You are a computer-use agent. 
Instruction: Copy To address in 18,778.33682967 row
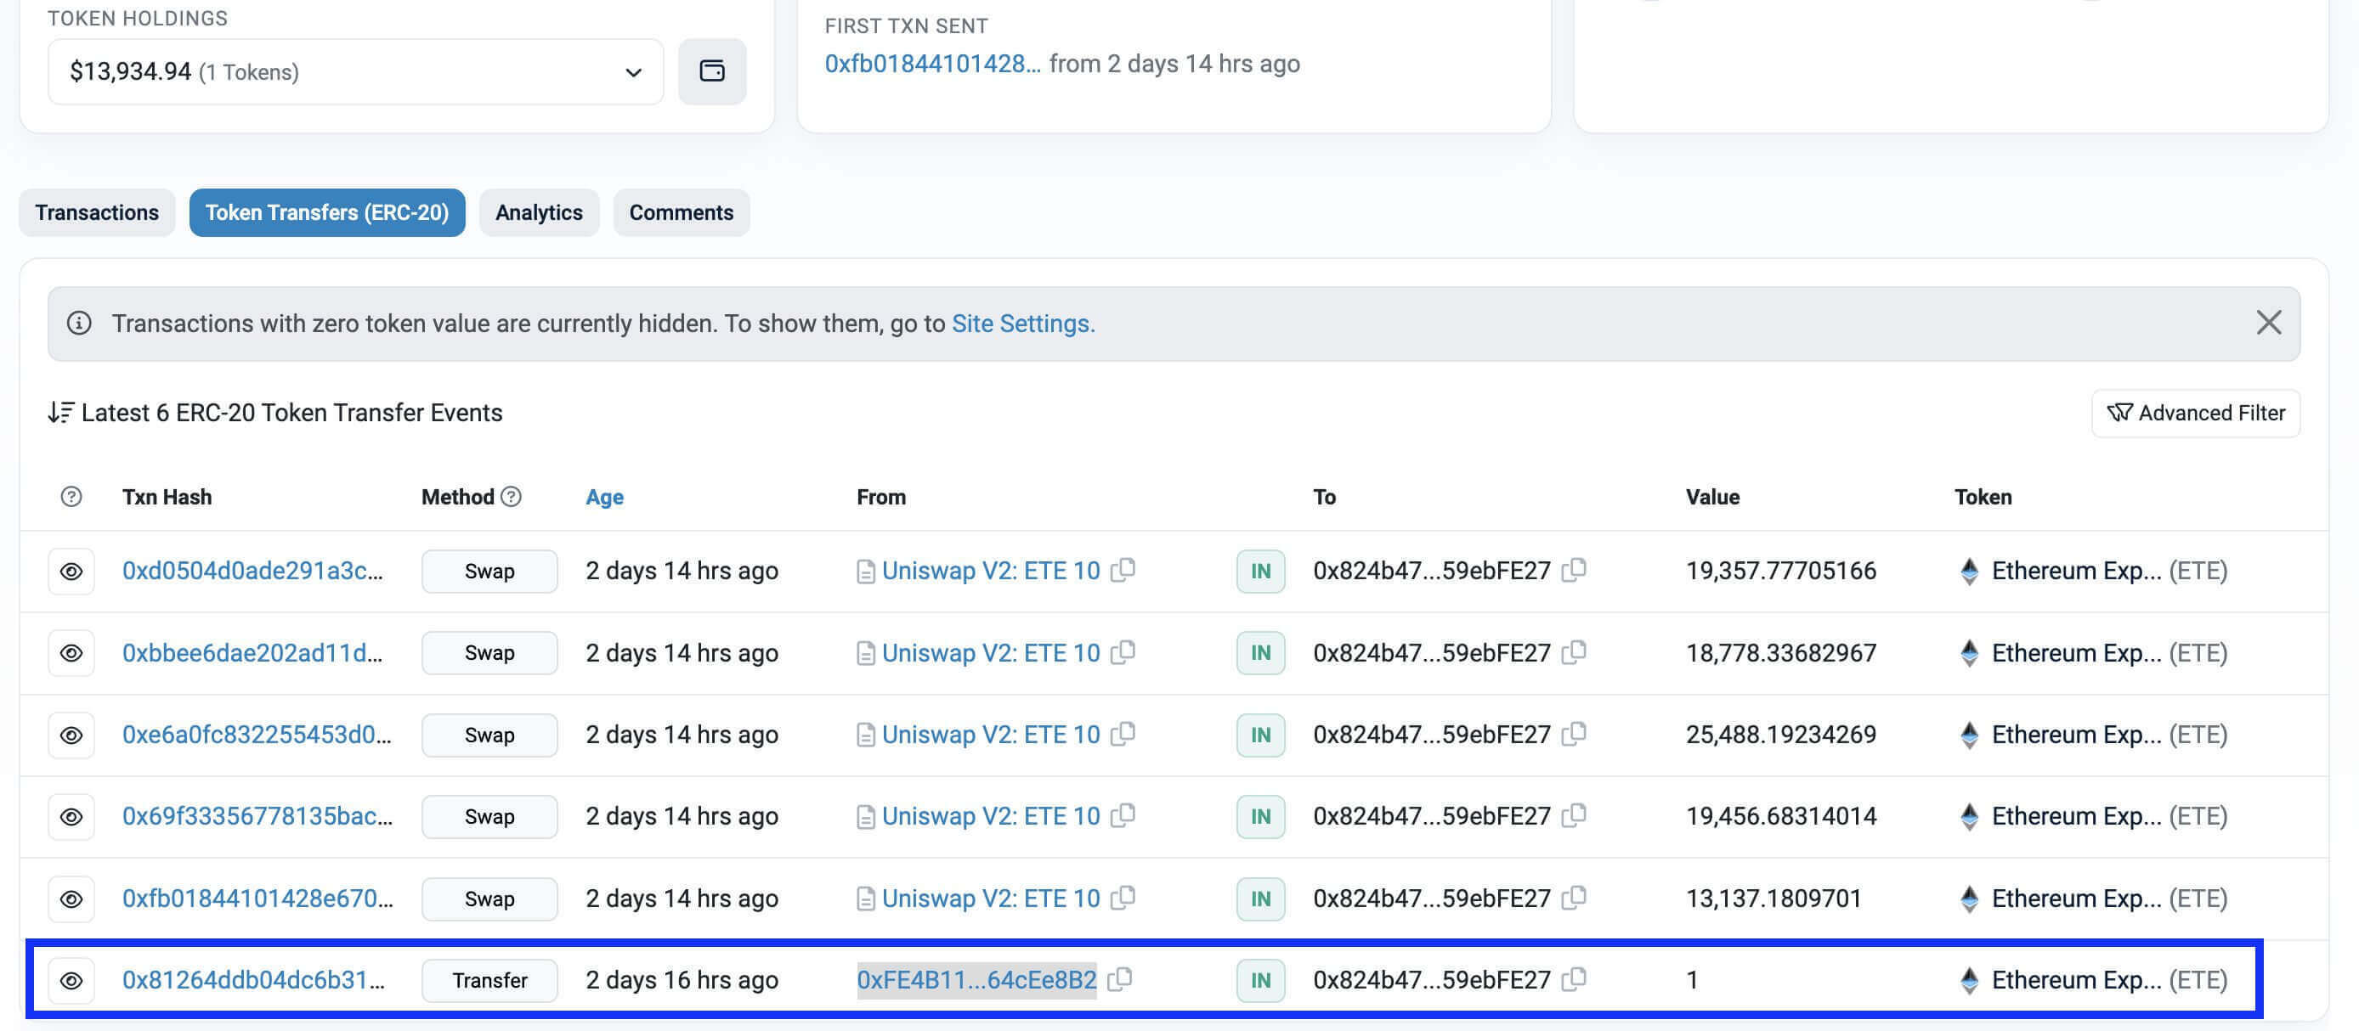[x=1573, y=652]
